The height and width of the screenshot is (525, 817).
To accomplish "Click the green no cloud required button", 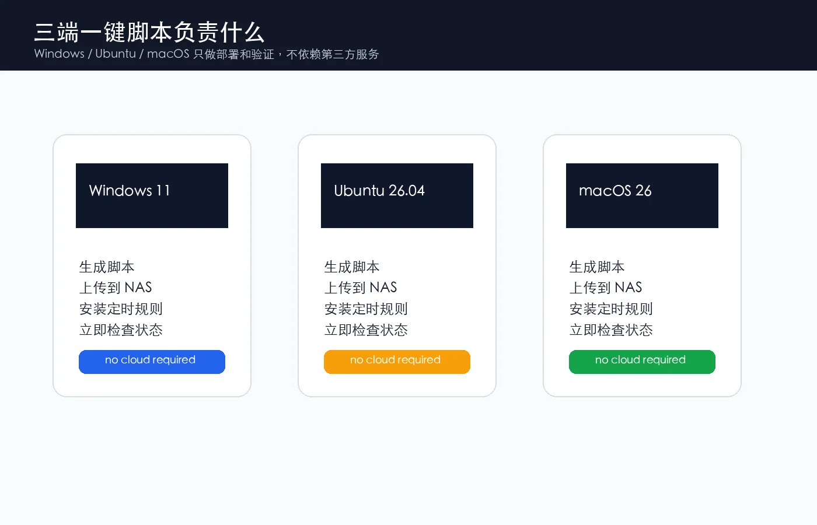I will click(642, 362).
